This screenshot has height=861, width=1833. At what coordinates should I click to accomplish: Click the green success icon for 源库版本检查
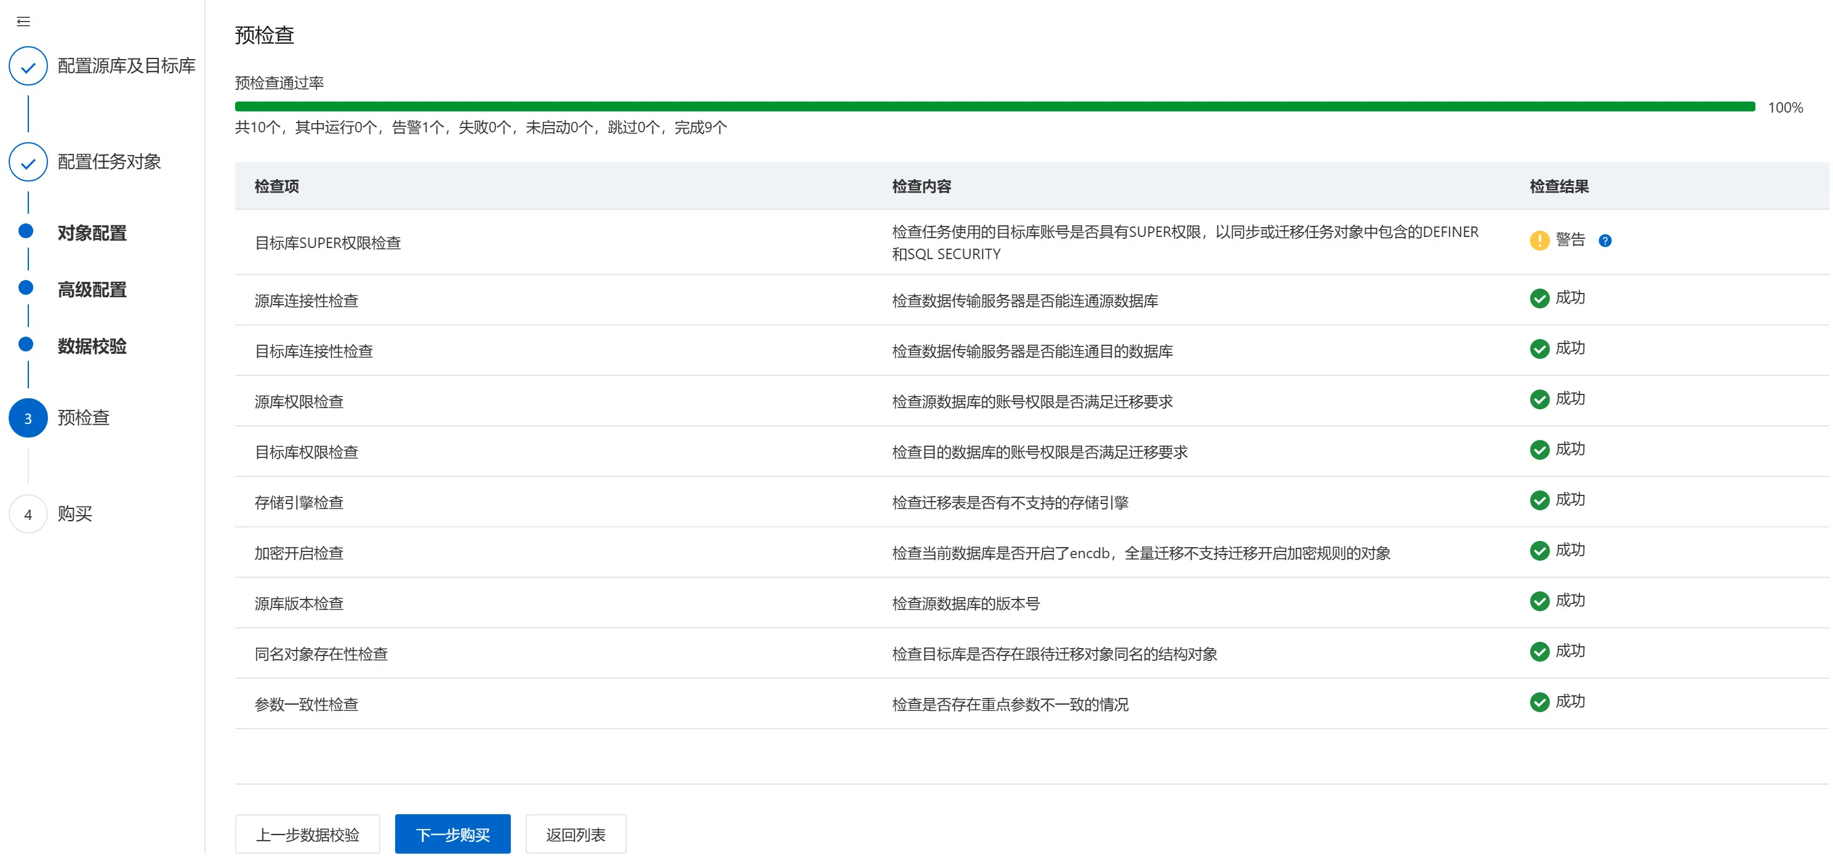pyautogui.click(x=1539, y=602)
